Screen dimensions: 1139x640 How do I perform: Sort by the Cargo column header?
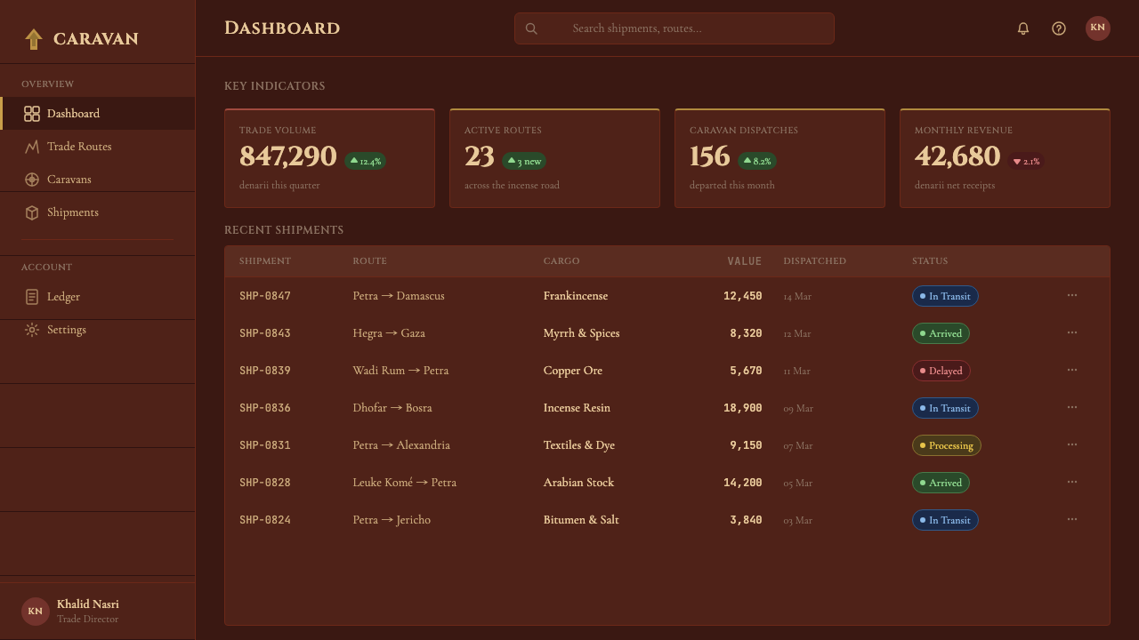(561, 261)
